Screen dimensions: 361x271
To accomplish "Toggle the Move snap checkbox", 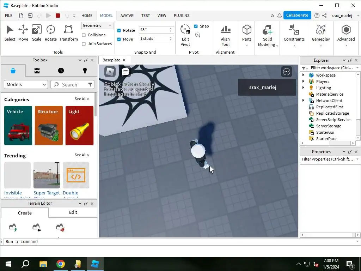I will click(x=119, y=39).
